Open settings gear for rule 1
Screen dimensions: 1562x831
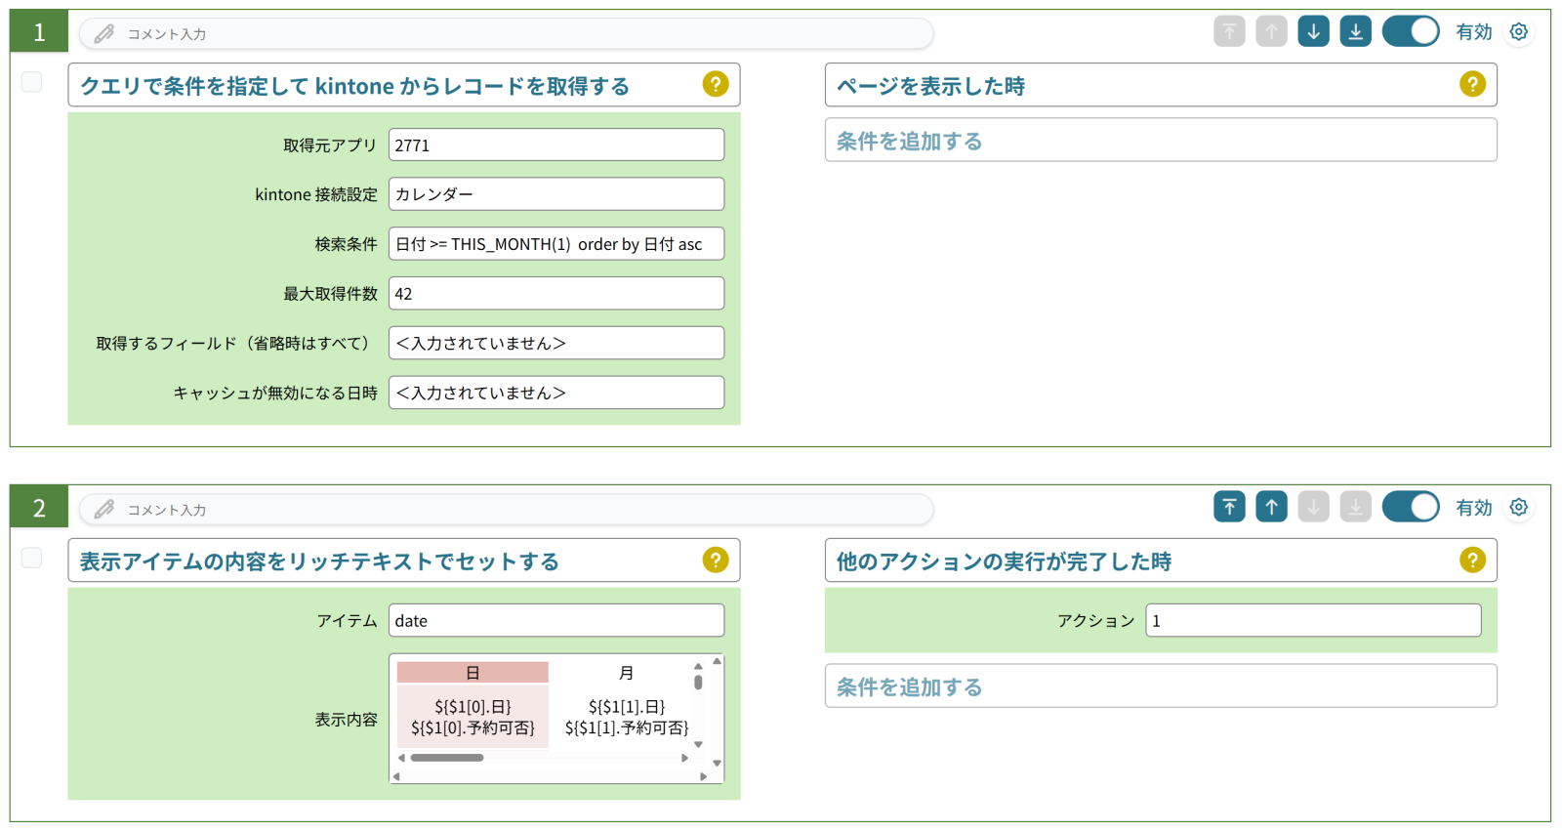pyautogui.click(x=1518, y=31)
